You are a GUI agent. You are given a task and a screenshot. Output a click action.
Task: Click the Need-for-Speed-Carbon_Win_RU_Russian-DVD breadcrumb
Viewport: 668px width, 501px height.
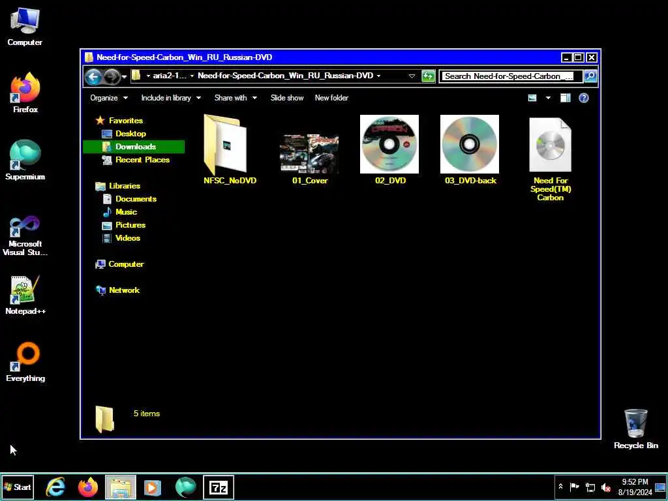tap(286, 76)
